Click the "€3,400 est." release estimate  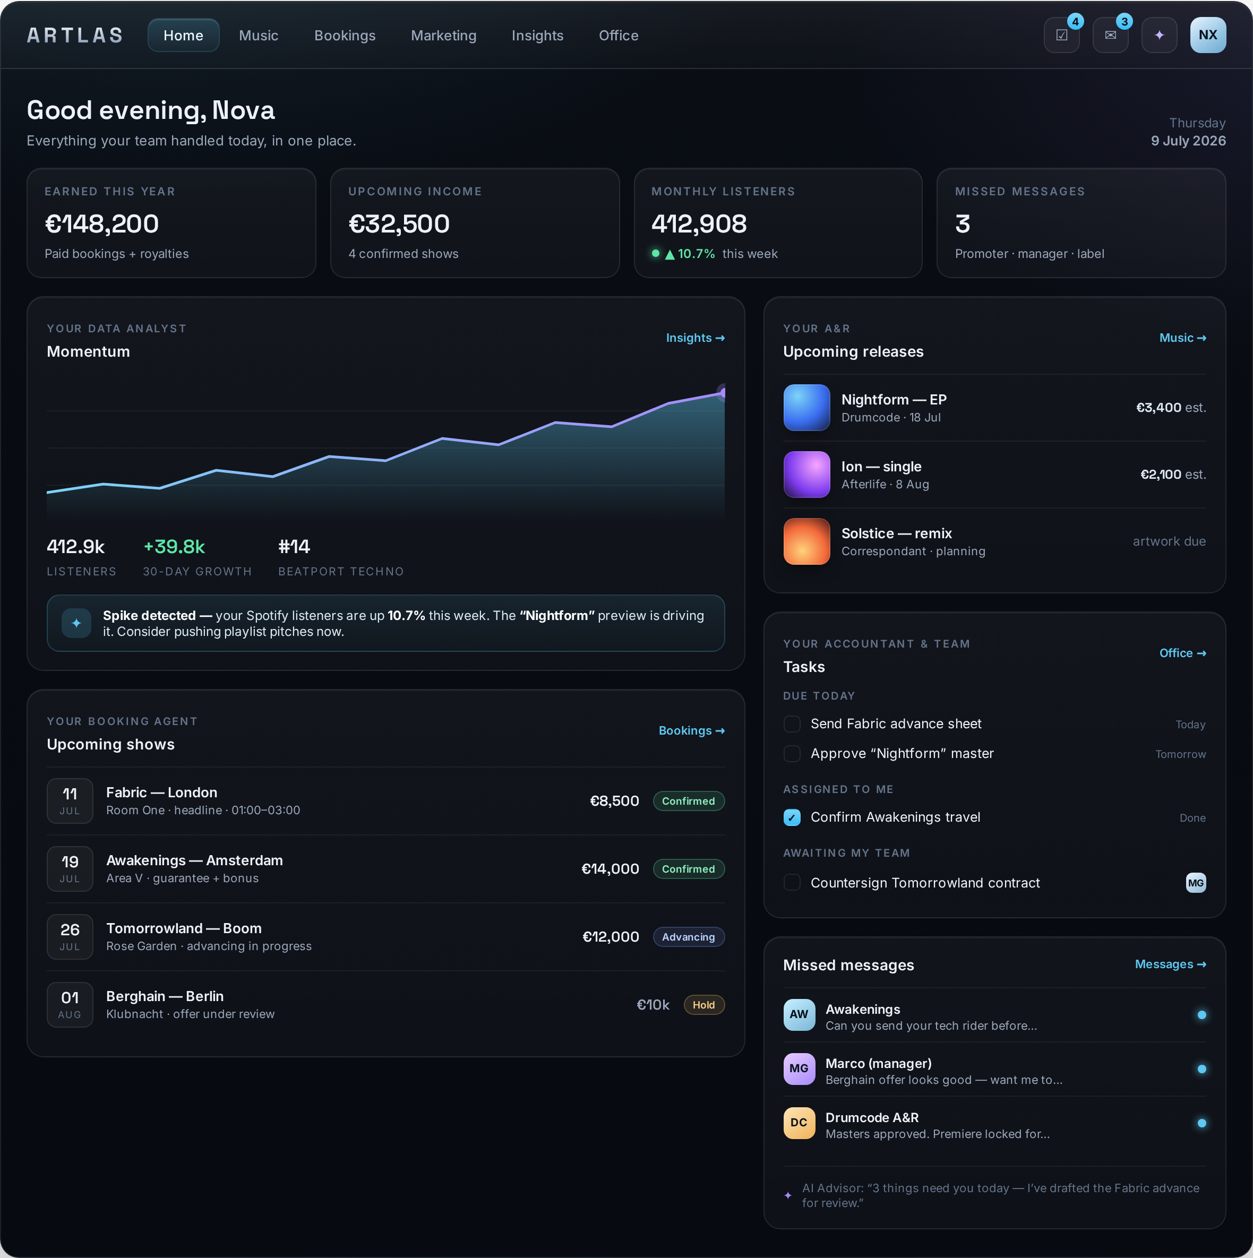pyautogui.click(x=1171, y=408)
